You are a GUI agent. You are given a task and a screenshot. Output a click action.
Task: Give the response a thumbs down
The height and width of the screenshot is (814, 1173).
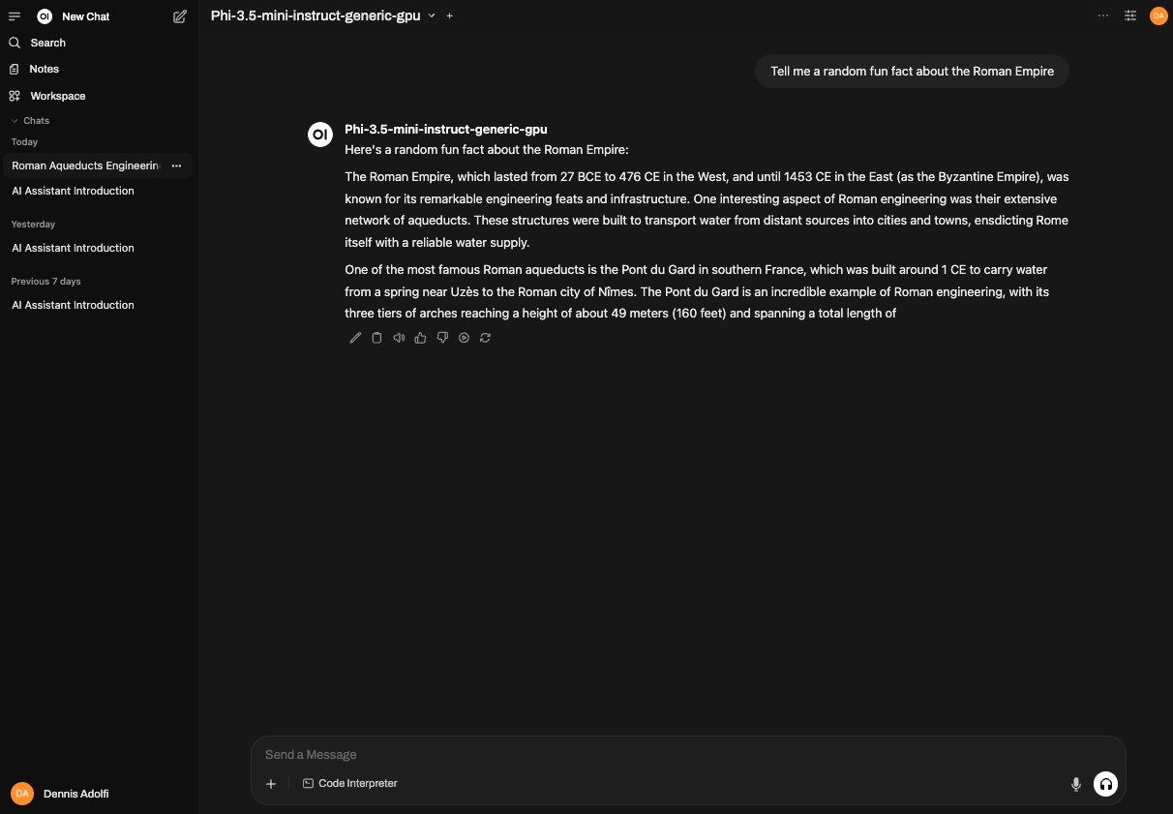click(442, 338)
